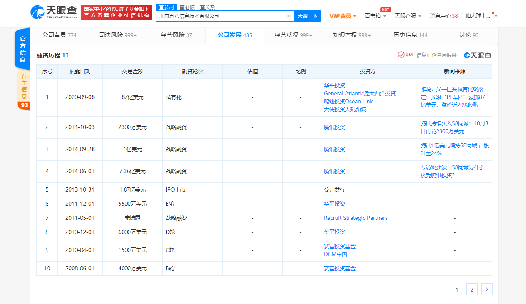Image resolution: width=526 pixels, height=304 pixels.
Task: Go to next page via the arrow icon
Action: pyautogui.click(x=486, y=289)
